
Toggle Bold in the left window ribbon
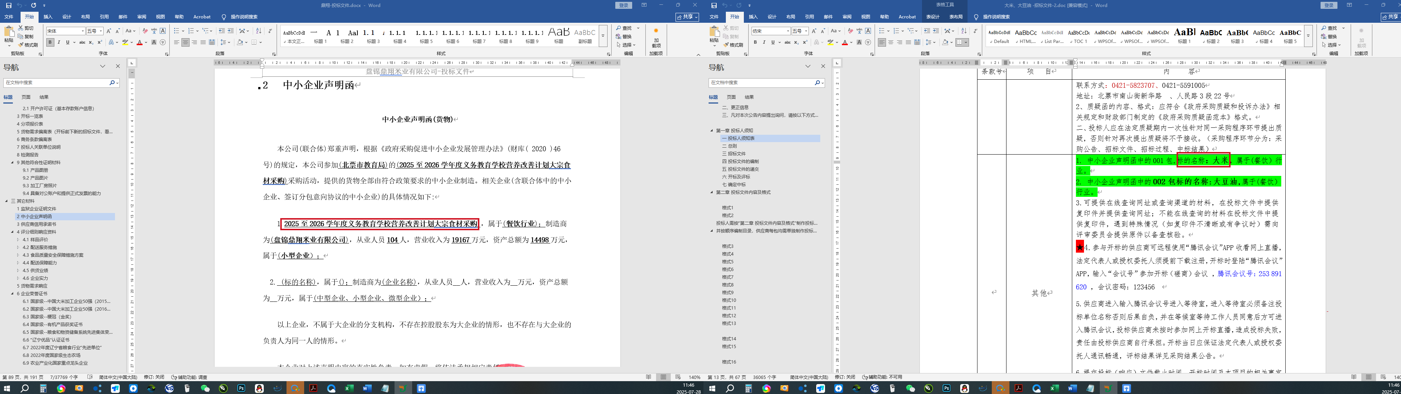point(50,42)
